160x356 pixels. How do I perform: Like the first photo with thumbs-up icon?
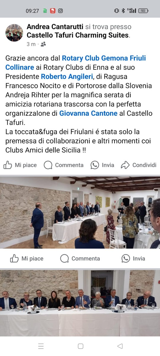click(15, 258)
